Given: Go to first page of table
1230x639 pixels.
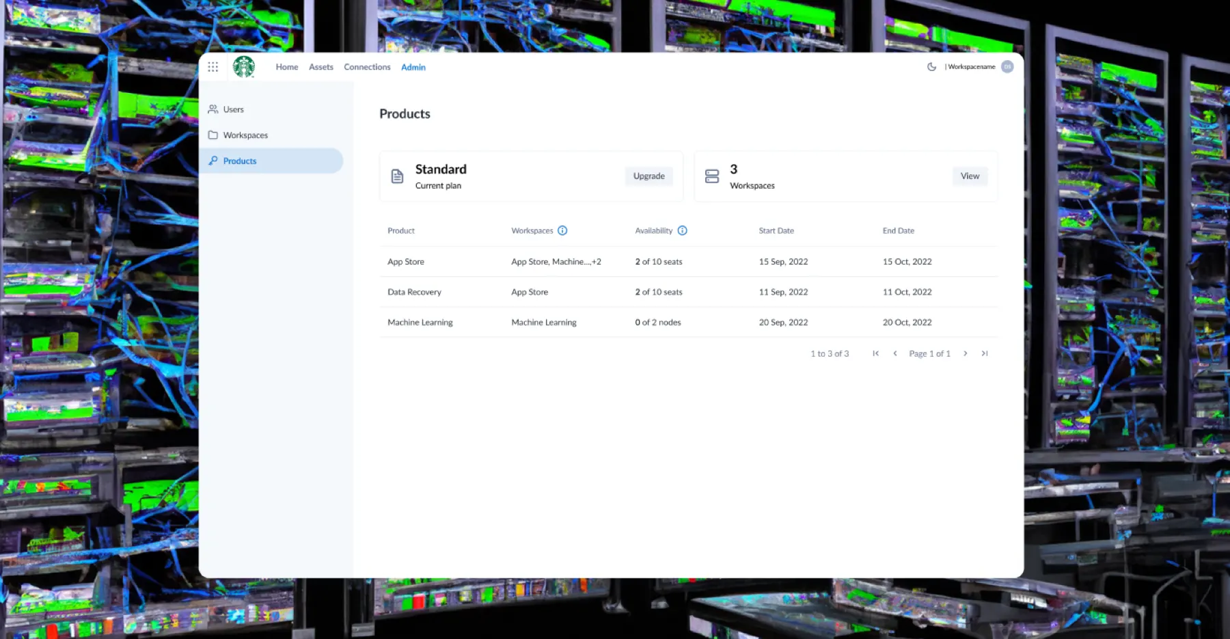Looking at the screenshot, I should [x=875, y=354].
